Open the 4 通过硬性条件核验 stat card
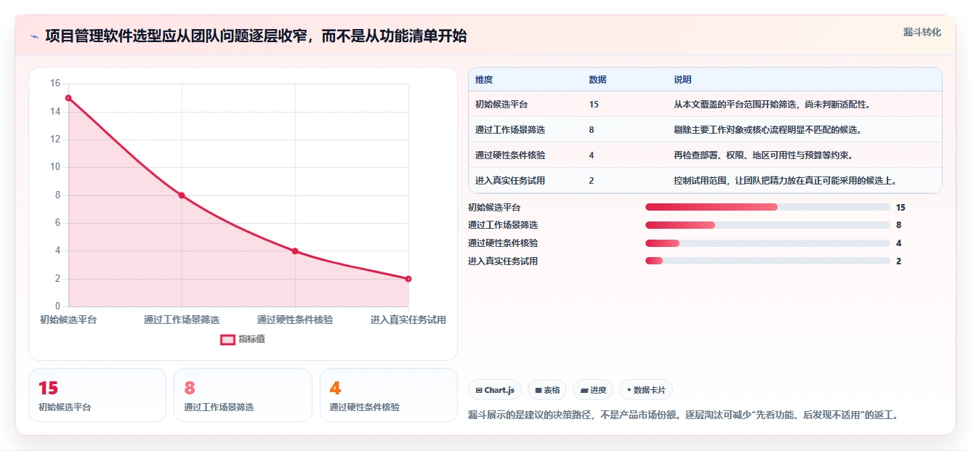The image size is (971, 451). [389, 395]
